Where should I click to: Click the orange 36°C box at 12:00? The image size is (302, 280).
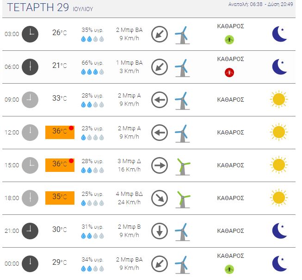click(60, 132)
